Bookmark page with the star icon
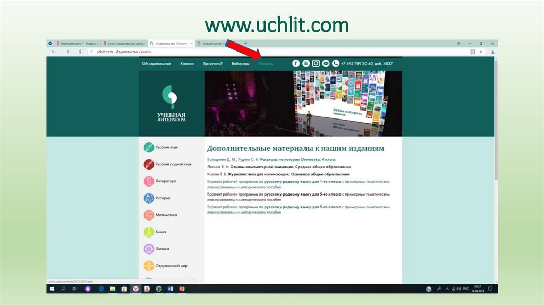This screenshot has height=305, width=544. click(481, 52)
